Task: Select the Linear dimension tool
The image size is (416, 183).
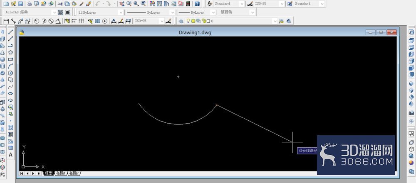Action: tap(6, 21)
